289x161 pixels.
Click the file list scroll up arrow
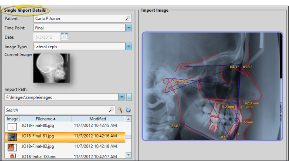pyautogui.click(x=128, y=119)
